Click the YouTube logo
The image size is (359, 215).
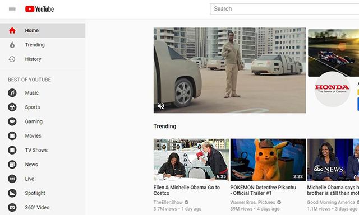pos(39,9)
